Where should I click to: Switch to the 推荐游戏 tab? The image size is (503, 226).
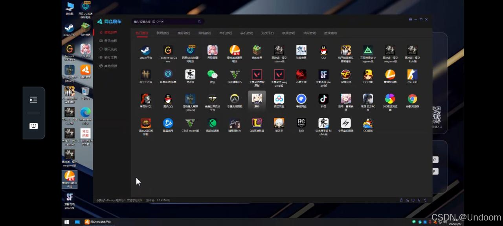coord(184,33)
